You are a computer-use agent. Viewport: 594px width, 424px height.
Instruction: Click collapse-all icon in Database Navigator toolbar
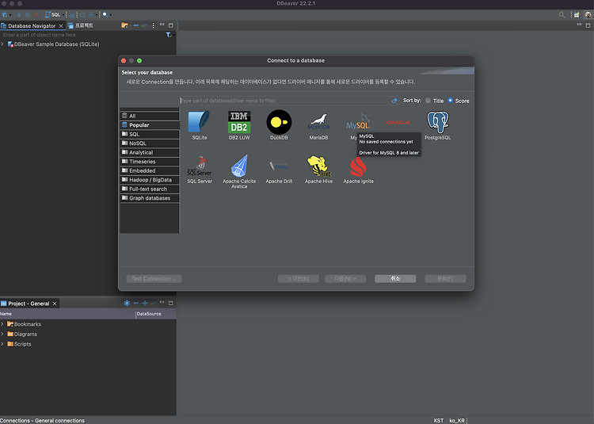point(136,25)
